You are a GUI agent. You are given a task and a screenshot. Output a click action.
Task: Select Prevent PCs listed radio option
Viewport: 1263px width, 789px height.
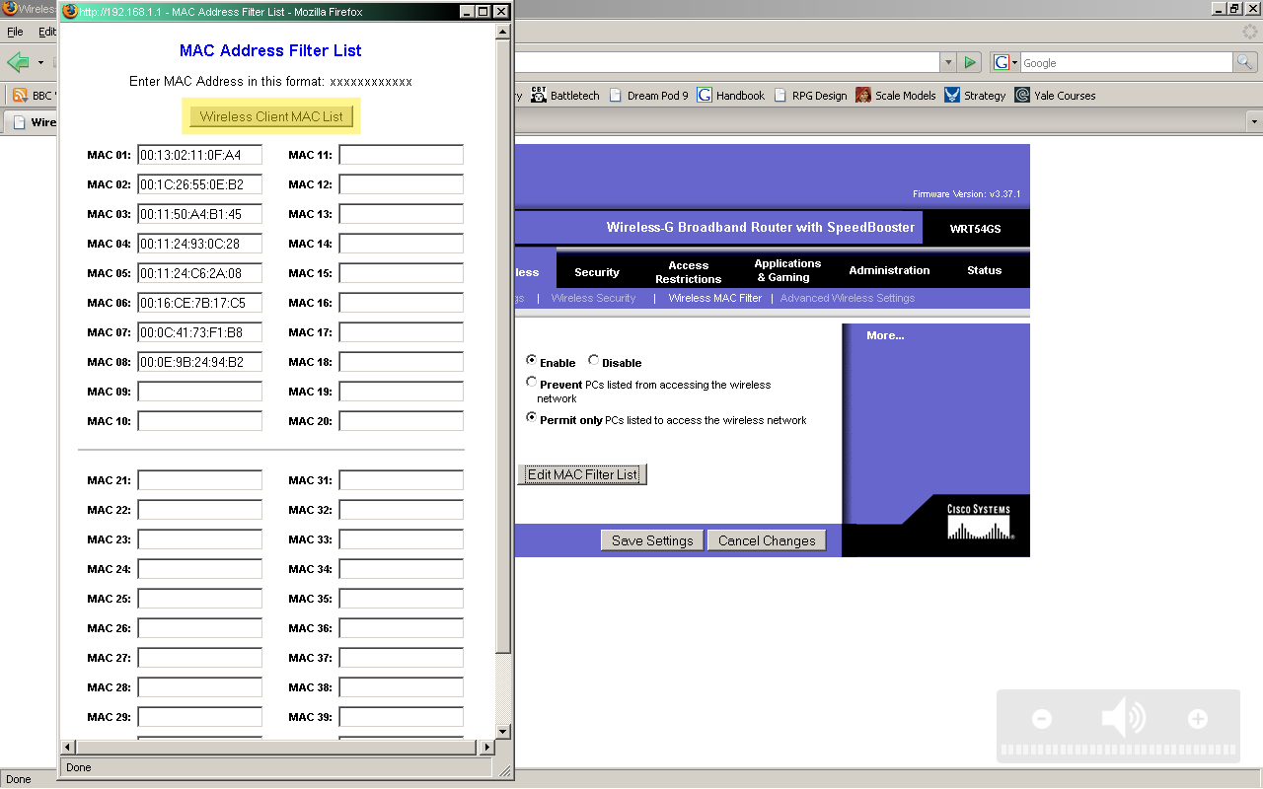(532, 383)
